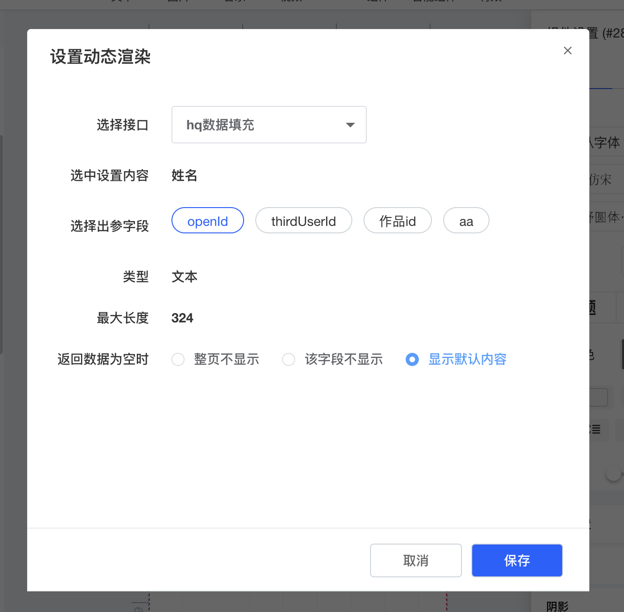Select the 整页不显示 radio button
The image size is (624, 612).
click(178, 359)
